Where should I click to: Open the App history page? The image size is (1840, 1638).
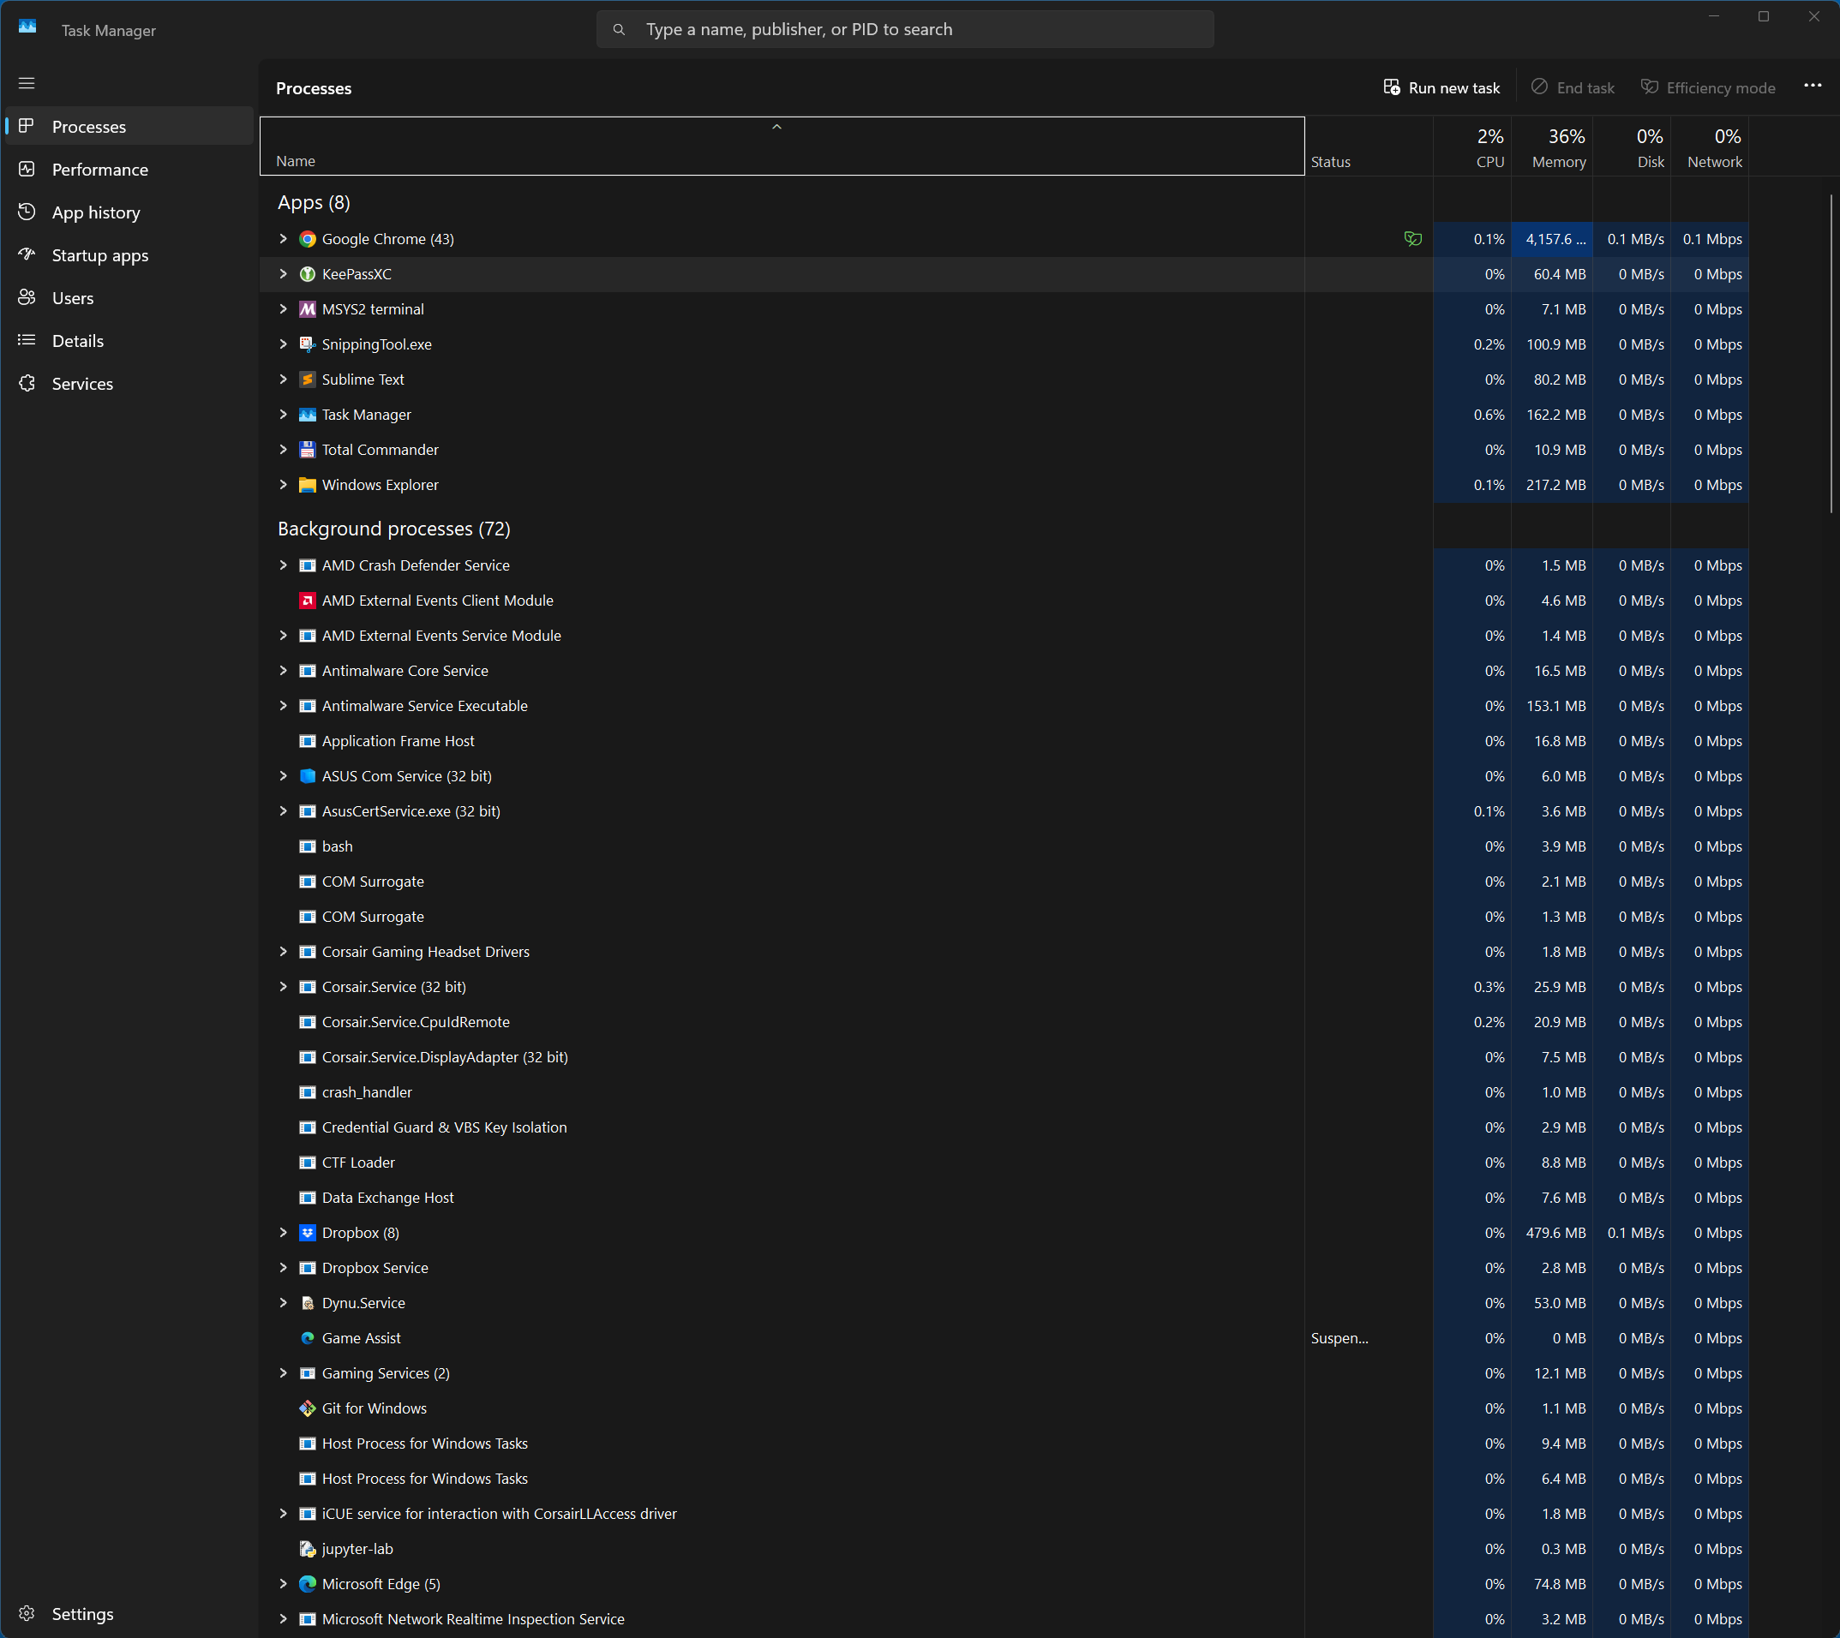129,212
